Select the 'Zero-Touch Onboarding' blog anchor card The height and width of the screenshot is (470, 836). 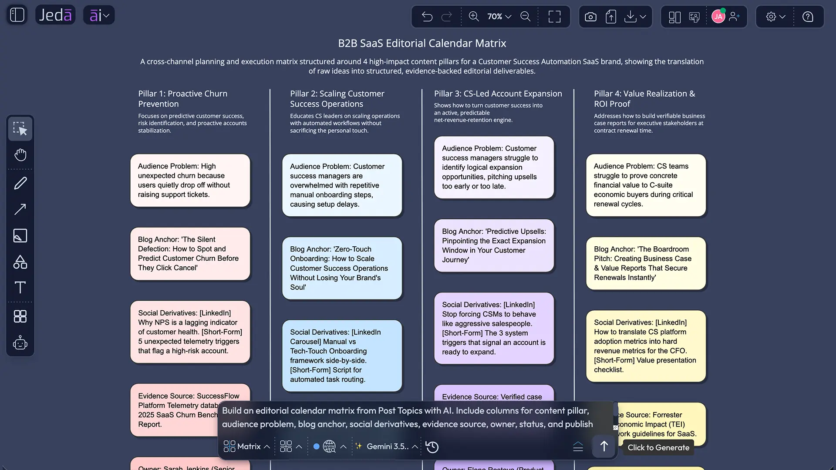pyautogui.click(x=342, y=268)
